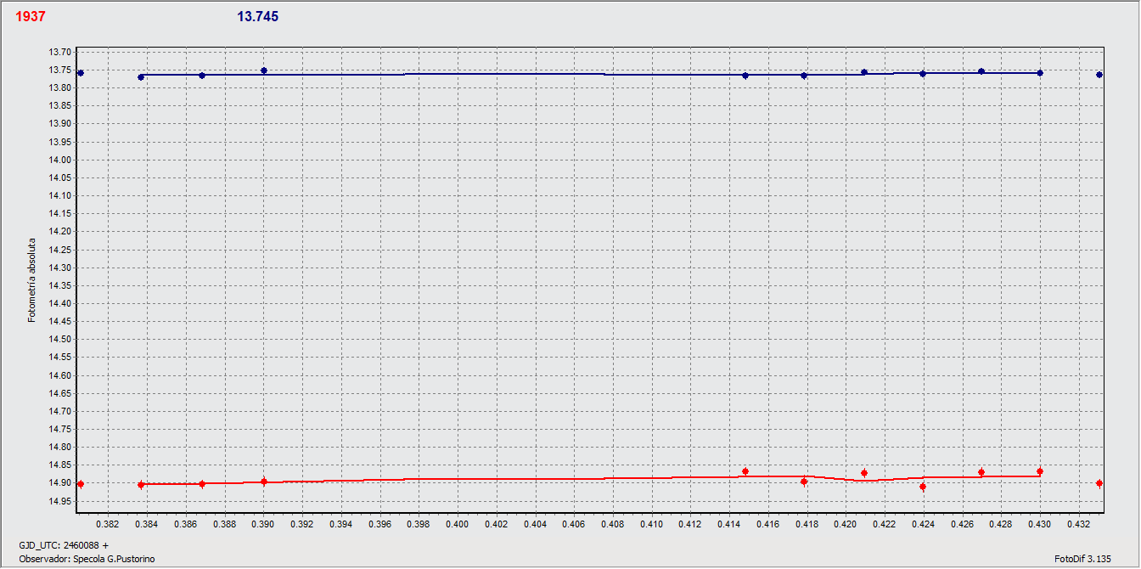Pick the red data point at 0.384
Viewport: 1141px width, 569px height.
141,485
